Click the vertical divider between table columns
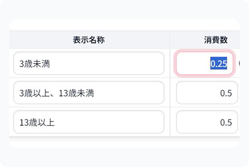Viewport: 249px width, 167px height. pos(170,83)
